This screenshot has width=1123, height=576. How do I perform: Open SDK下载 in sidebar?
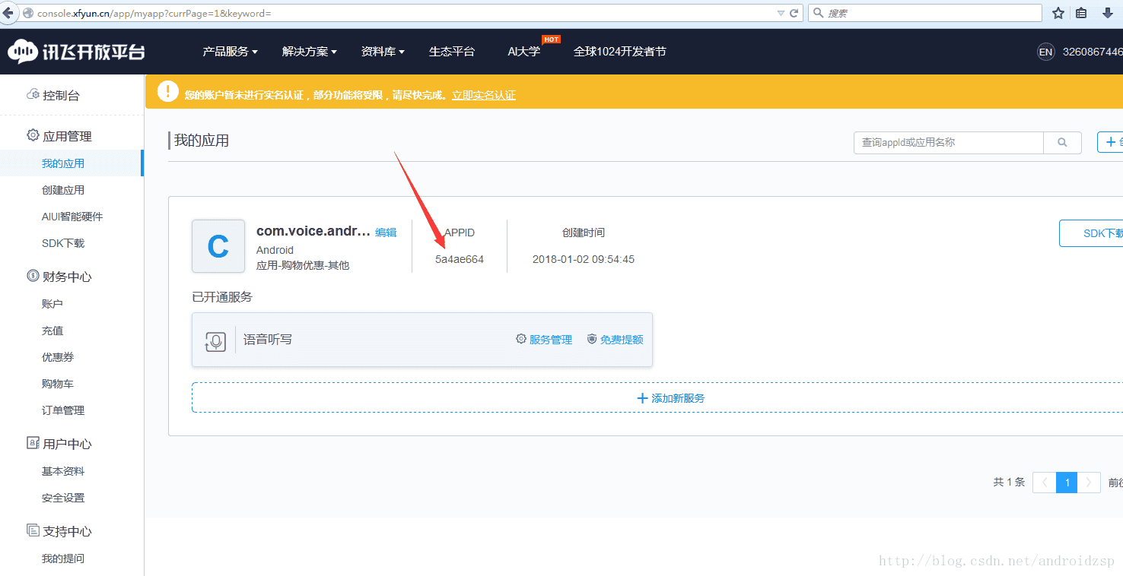pos(63,243)
